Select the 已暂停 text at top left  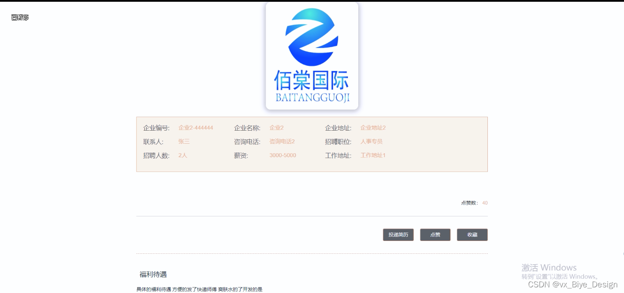click(x=20, y=17)
